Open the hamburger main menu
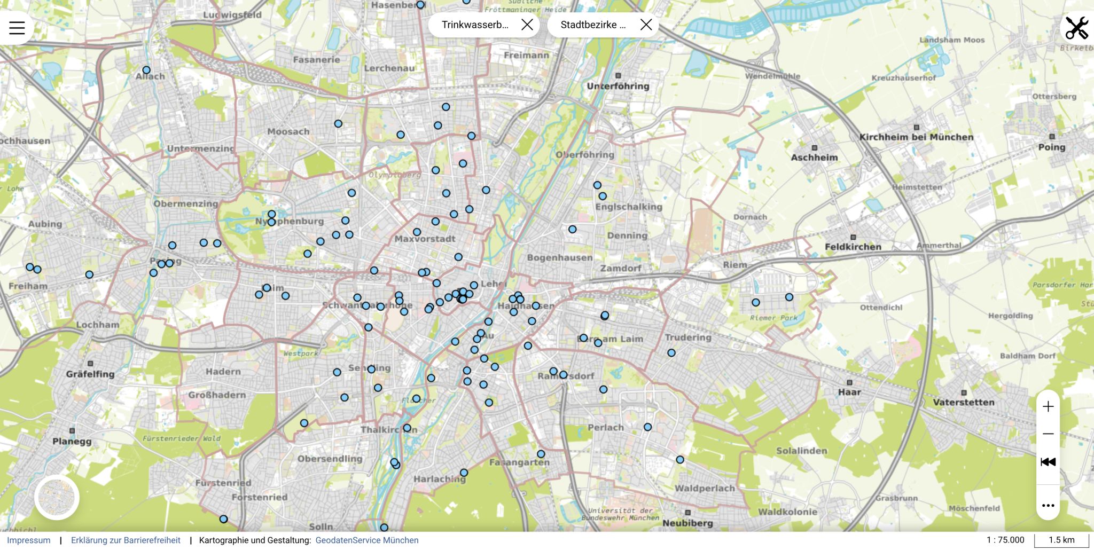 (17, 28)
